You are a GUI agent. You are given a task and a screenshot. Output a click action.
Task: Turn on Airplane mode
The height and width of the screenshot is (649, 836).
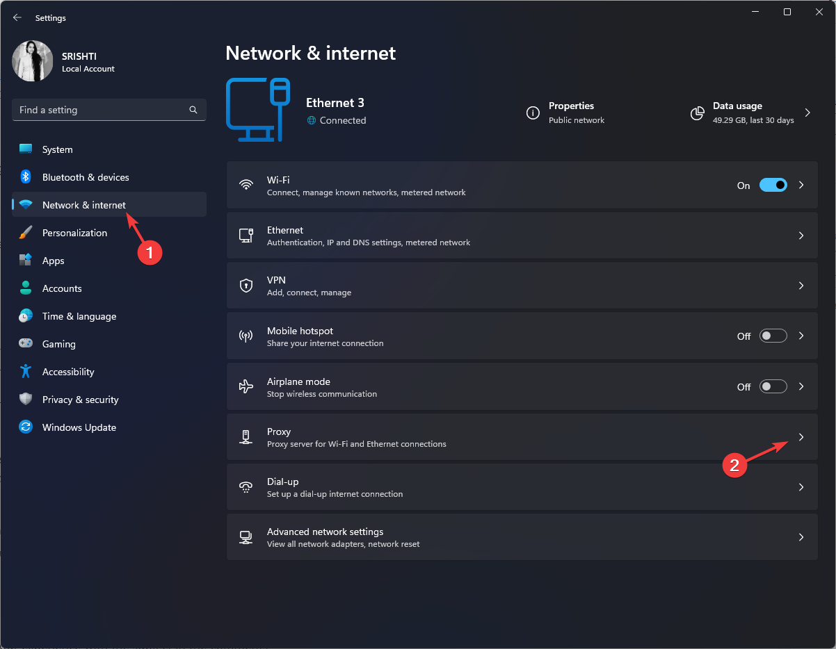tap(773, 386)
